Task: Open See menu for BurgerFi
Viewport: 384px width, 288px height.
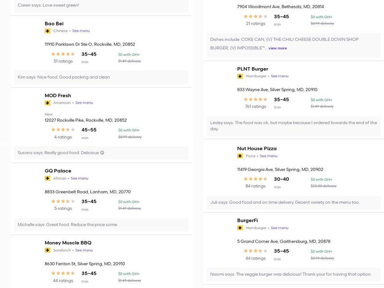Action: [x=279, y=228]
